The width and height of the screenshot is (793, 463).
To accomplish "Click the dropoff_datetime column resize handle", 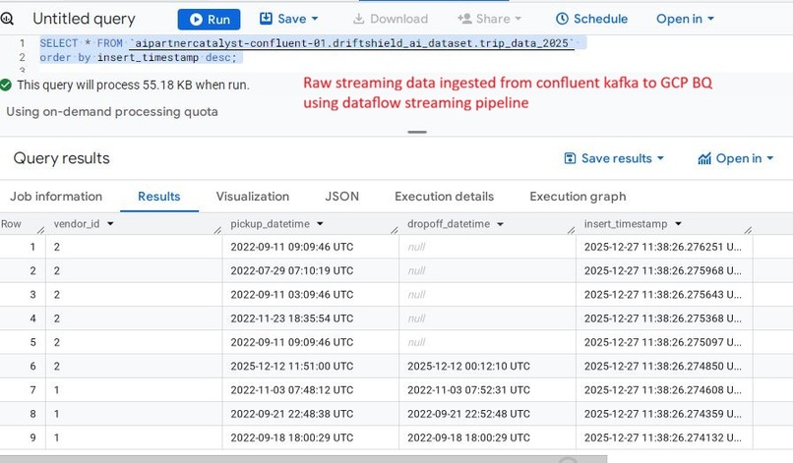I will (571, 230).
